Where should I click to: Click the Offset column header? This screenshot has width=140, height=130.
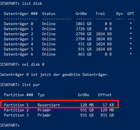[x=105, y=95]
